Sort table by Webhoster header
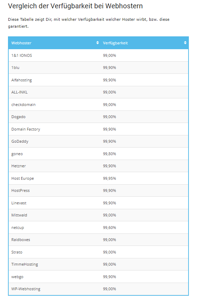Screen dimensions: 210x302 click(54, 43)
